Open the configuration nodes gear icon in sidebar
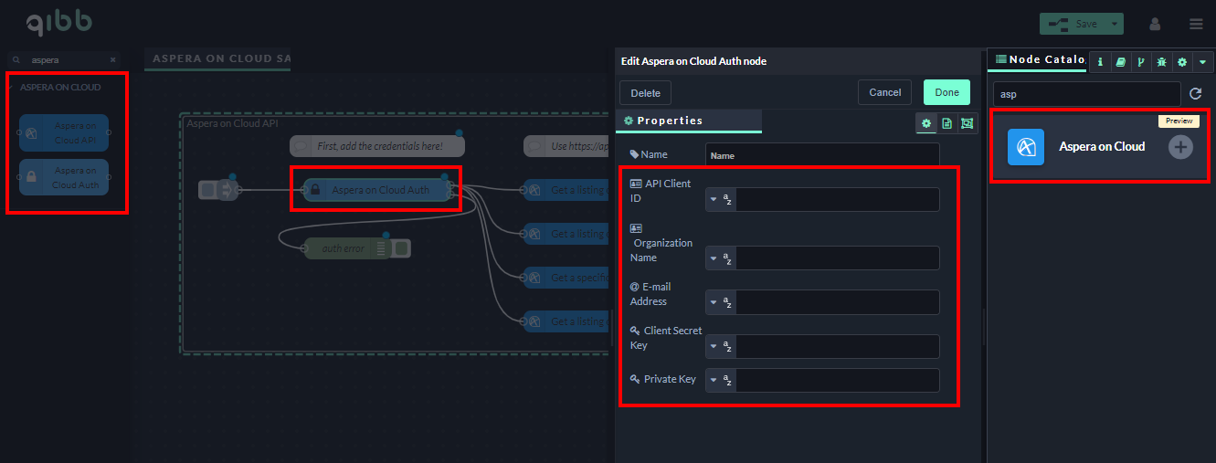1216x463 pixels. point(1182,62)
